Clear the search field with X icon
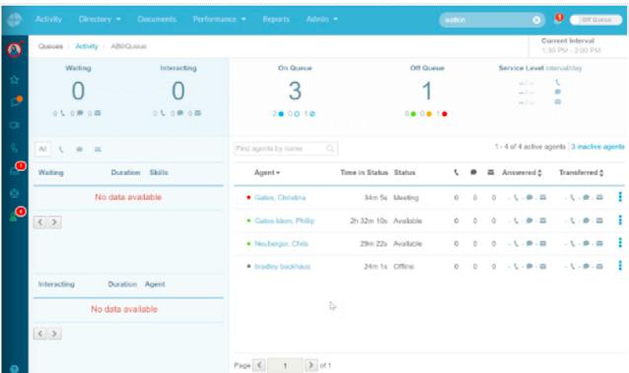This screenshot has width=629, height=373. [x=536, y=20]
